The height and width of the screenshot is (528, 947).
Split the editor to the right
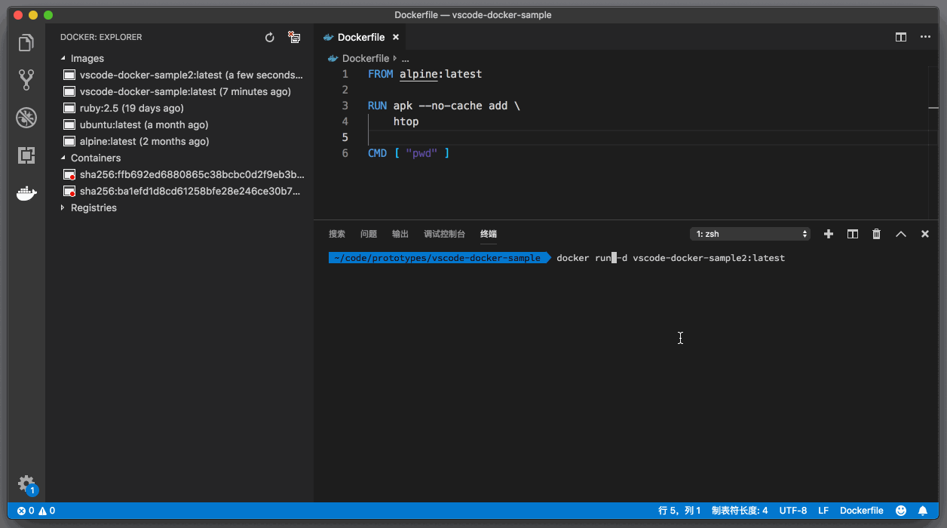tap(900, 37)
